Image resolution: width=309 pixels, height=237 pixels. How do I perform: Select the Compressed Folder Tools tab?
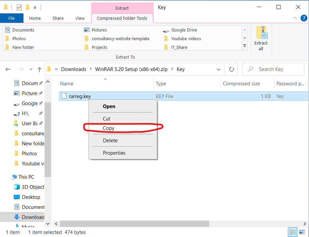(122, 18)
